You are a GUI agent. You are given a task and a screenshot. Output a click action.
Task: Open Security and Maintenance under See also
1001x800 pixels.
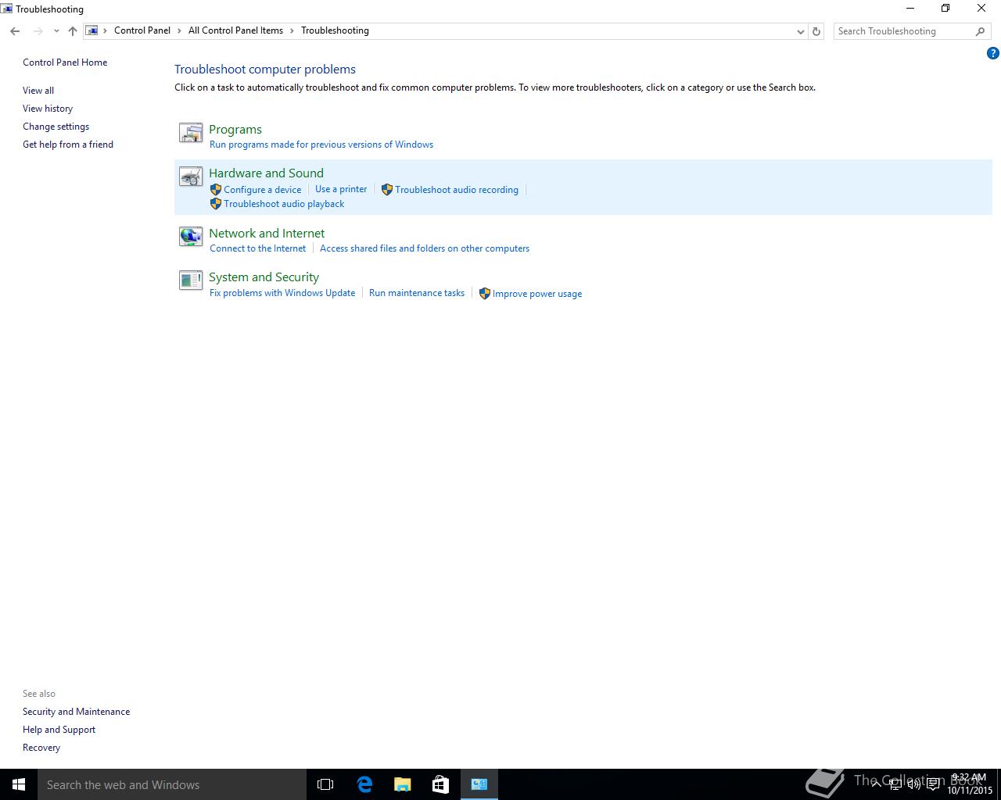(x=77, y=712)
